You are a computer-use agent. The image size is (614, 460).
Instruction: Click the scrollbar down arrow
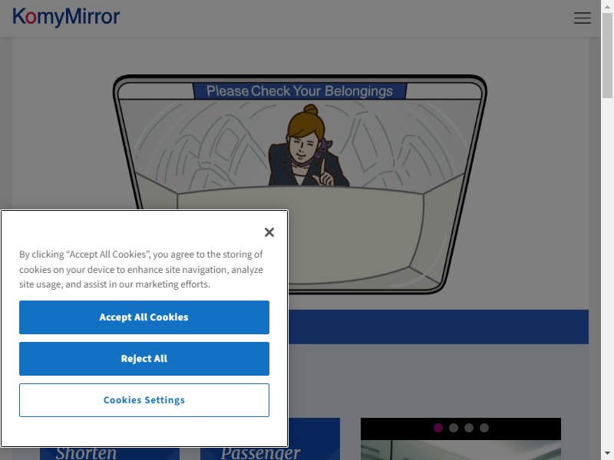click(x=607, y=454)
